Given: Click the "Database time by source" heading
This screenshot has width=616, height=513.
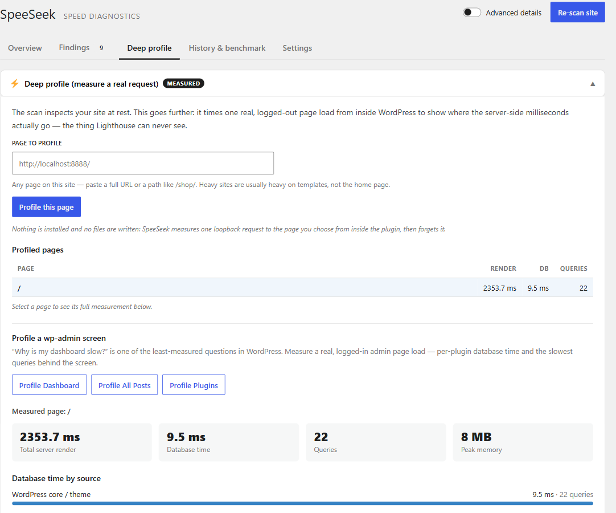Looking at the screenshot, I should click(x=56, y=478).
